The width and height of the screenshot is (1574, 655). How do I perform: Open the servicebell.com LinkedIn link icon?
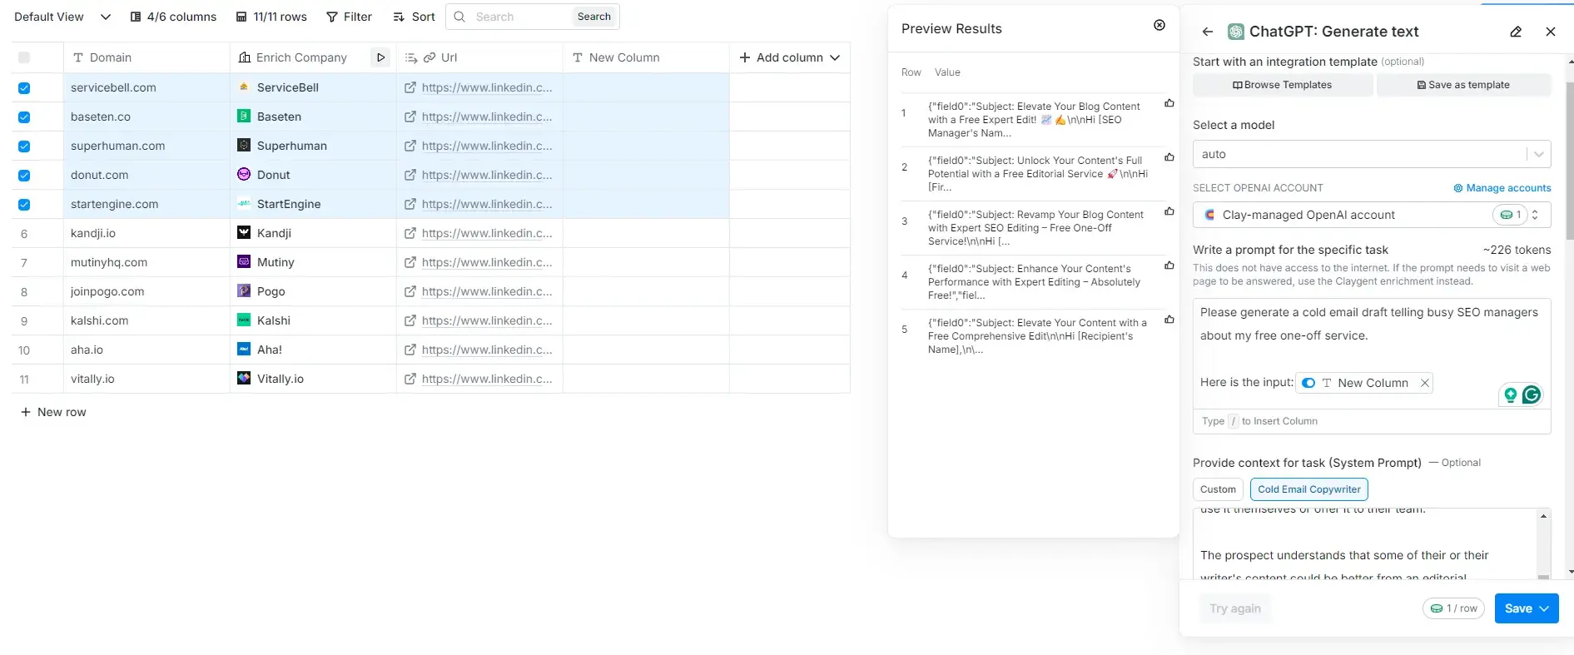pyautogui.click(x=410, y=87)
